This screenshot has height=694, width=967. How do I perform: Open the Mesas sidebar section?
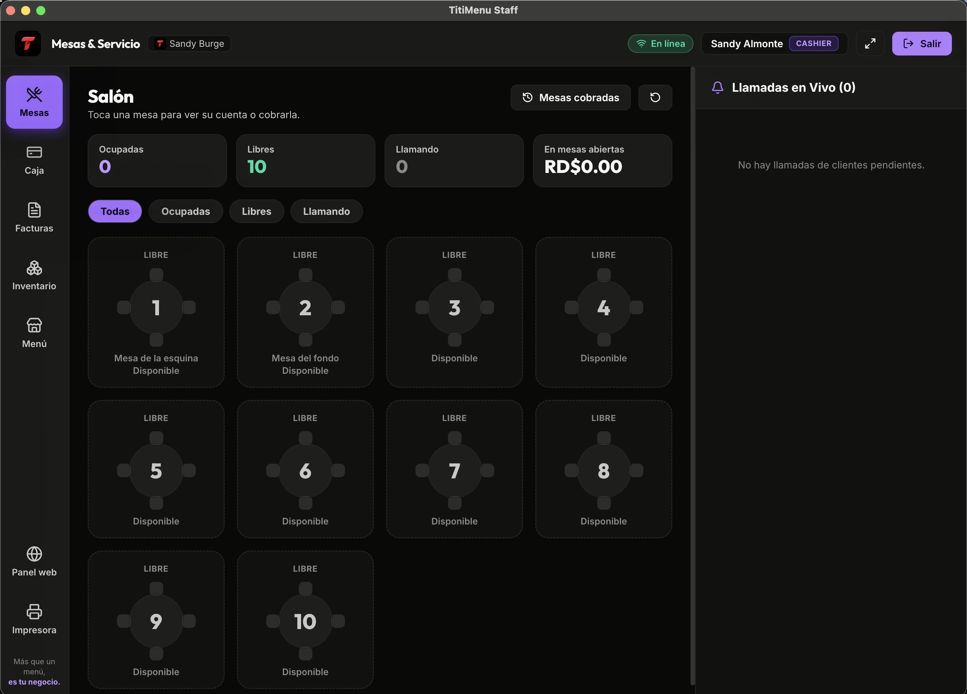click(x=34, y=102)
